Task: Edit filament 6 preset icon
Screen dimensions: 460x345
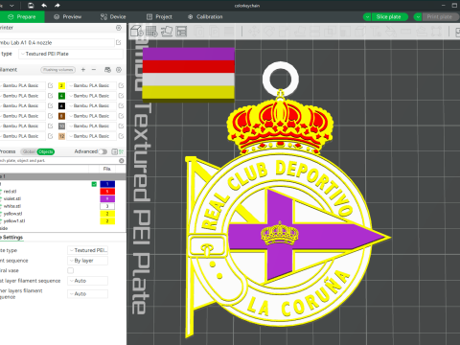Action: (121, 105)
